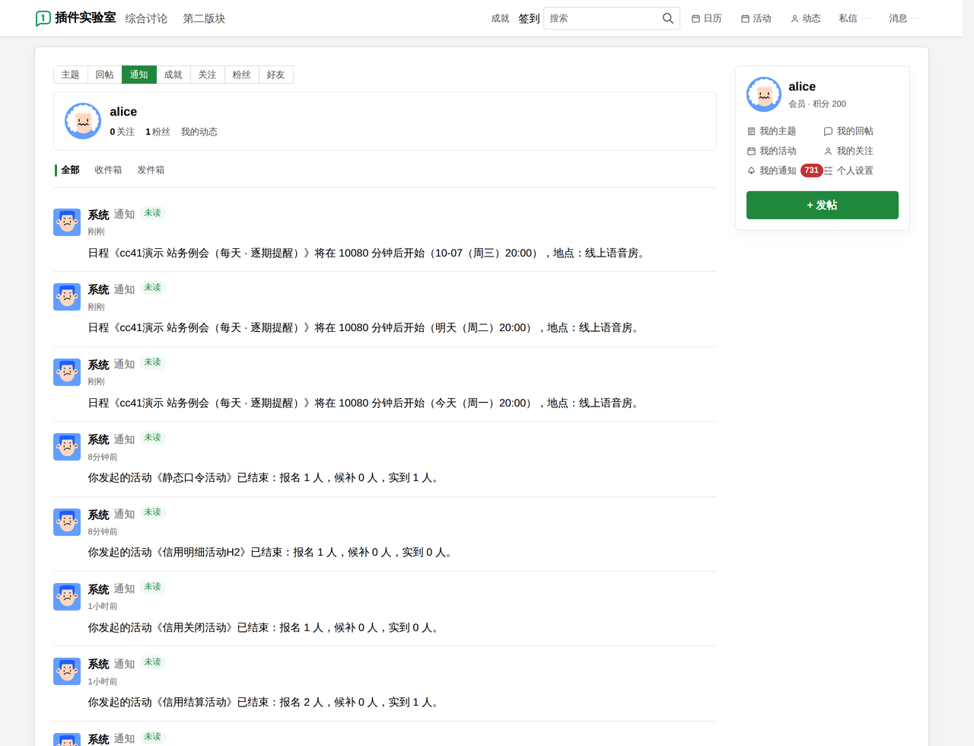
Task: Open 我的关注 in the sidebar
Action: (848, 151)
